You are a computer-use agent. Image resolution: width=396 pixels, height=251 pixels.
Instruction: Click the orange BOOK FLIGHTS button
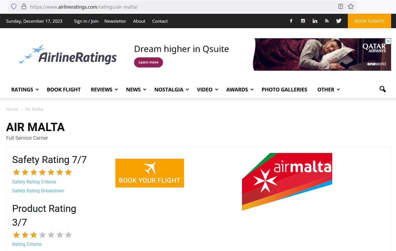coord(369,21)
